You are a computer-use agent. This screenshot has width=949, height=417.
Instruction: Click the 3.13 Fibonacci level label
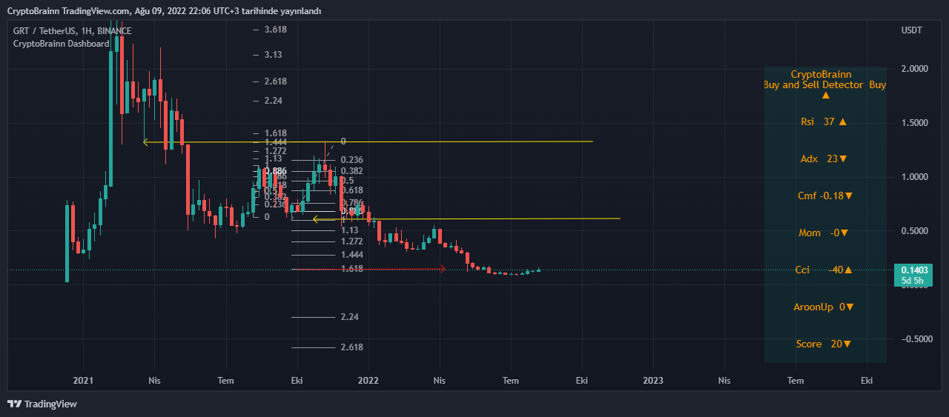273,55
